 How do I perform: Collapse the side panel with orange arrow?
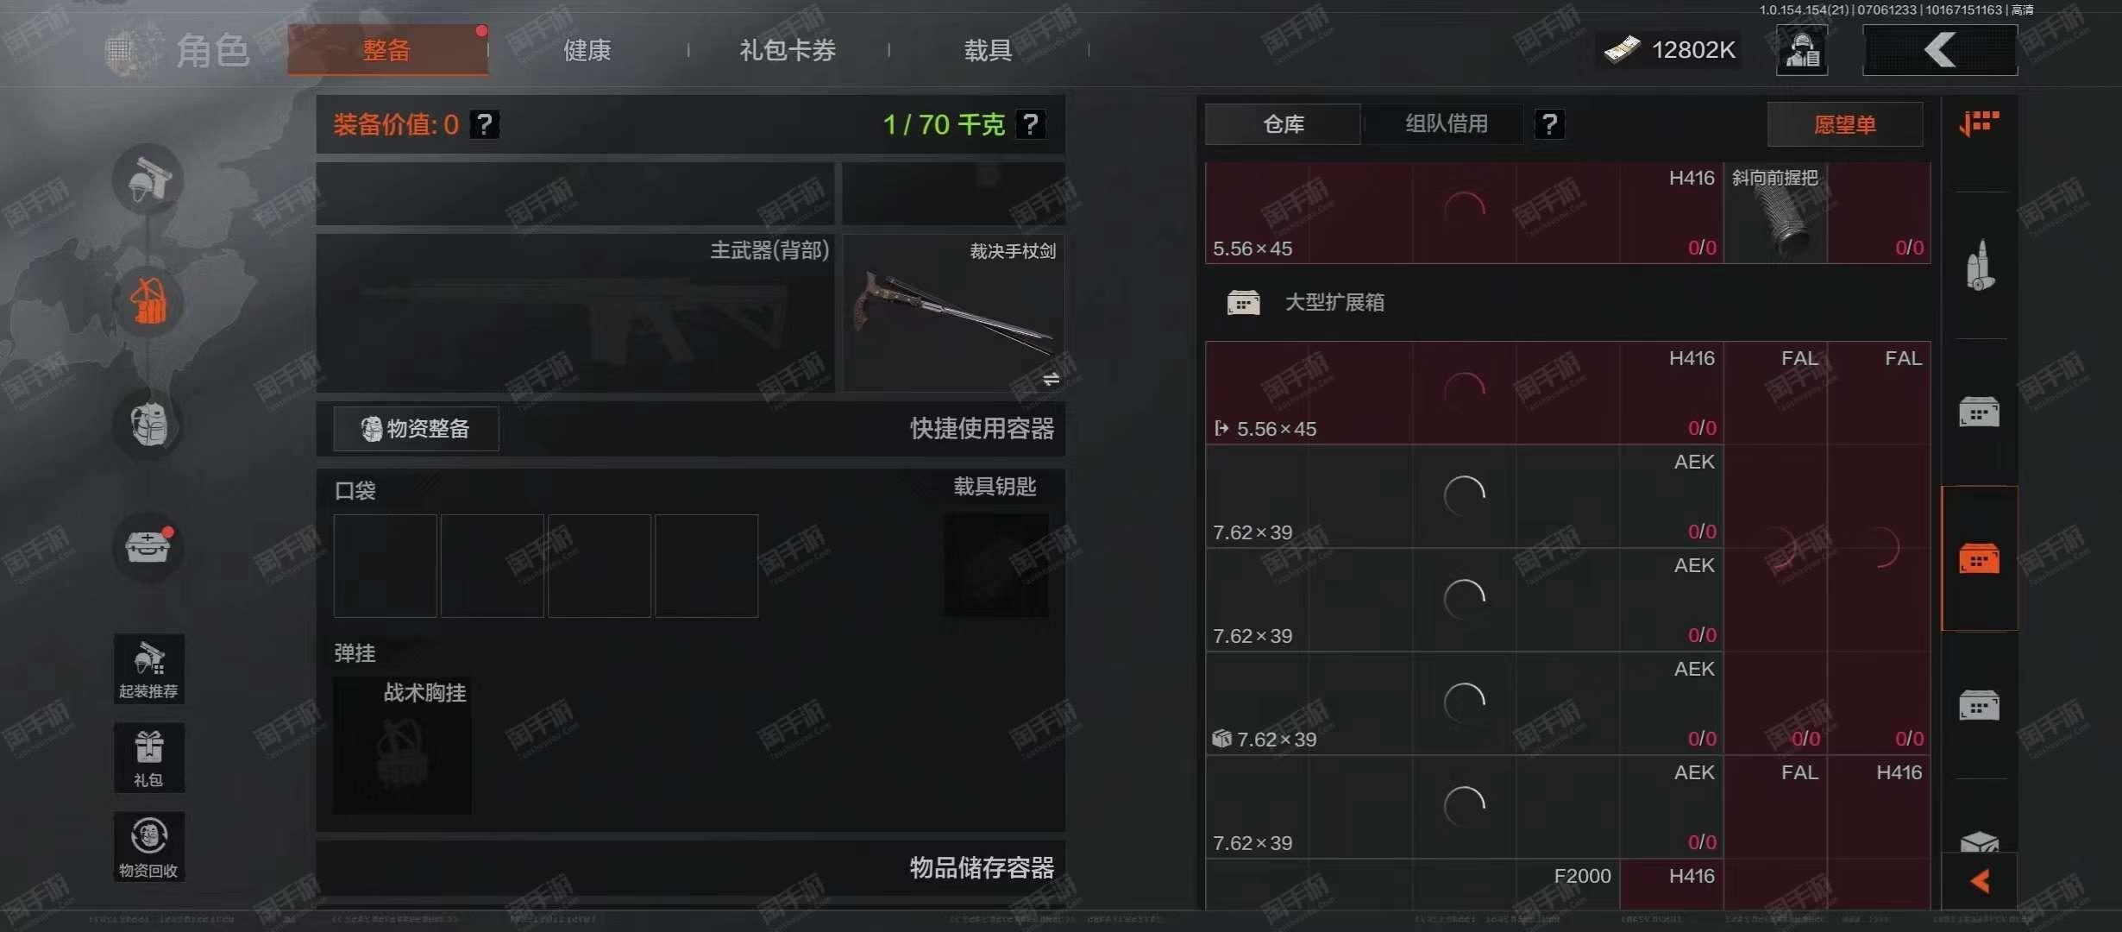click(1980, 881)
